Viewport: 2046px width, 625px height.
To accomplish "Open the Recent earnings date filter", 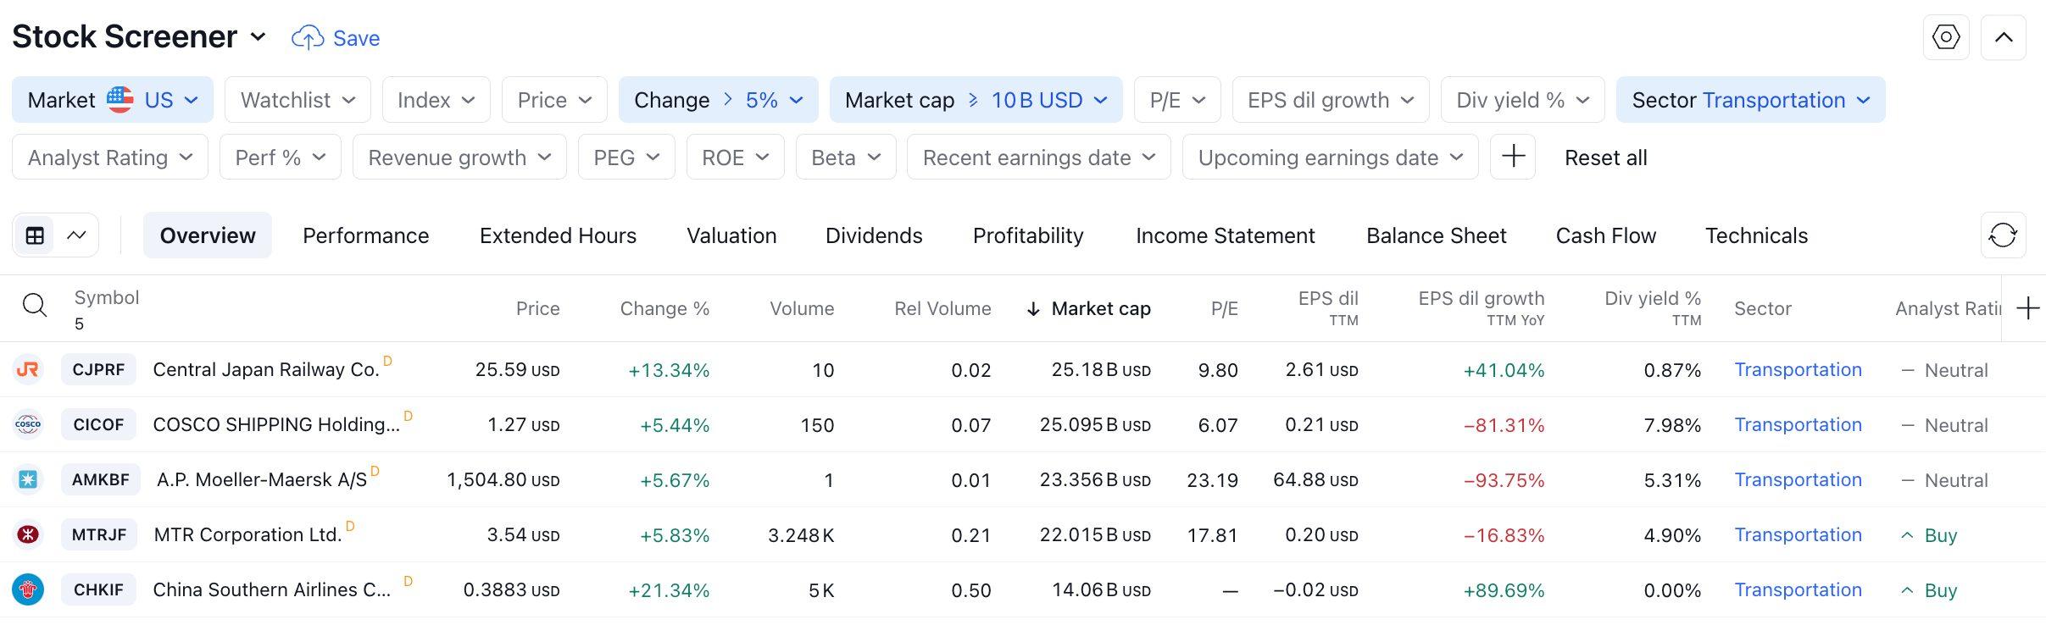I will (1039, 158).
